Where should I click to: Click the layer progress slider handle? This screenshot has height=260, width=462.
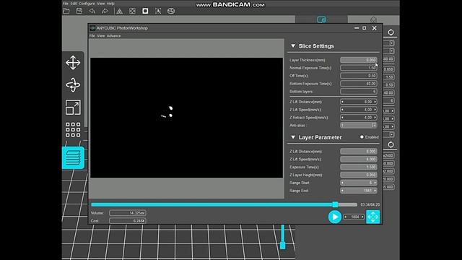tap(335, 204)
